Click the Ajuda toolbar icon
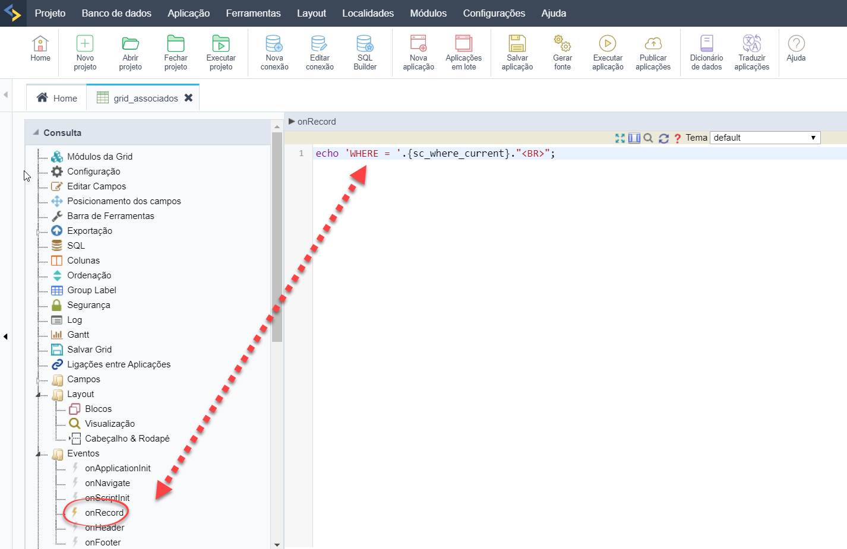 pyautogui.click(x=796, y=49)
